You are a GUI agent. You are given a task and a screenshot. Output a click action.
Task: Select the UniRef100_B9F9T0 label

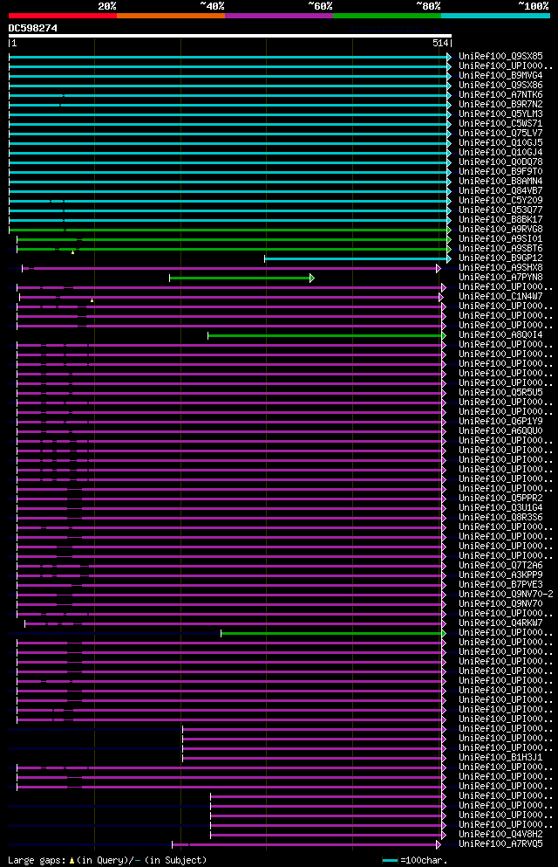pos(500,171)
